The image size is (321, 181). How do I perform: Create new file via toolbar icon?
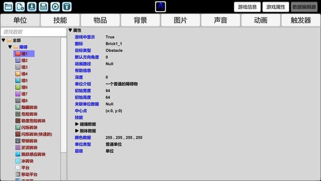[x=20, y=7]
